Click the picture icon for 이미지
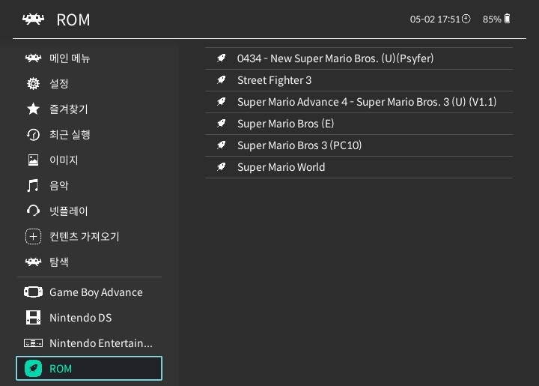Image resolution: width=539 pixels, height=386 pixels. (x=34, y=160)
